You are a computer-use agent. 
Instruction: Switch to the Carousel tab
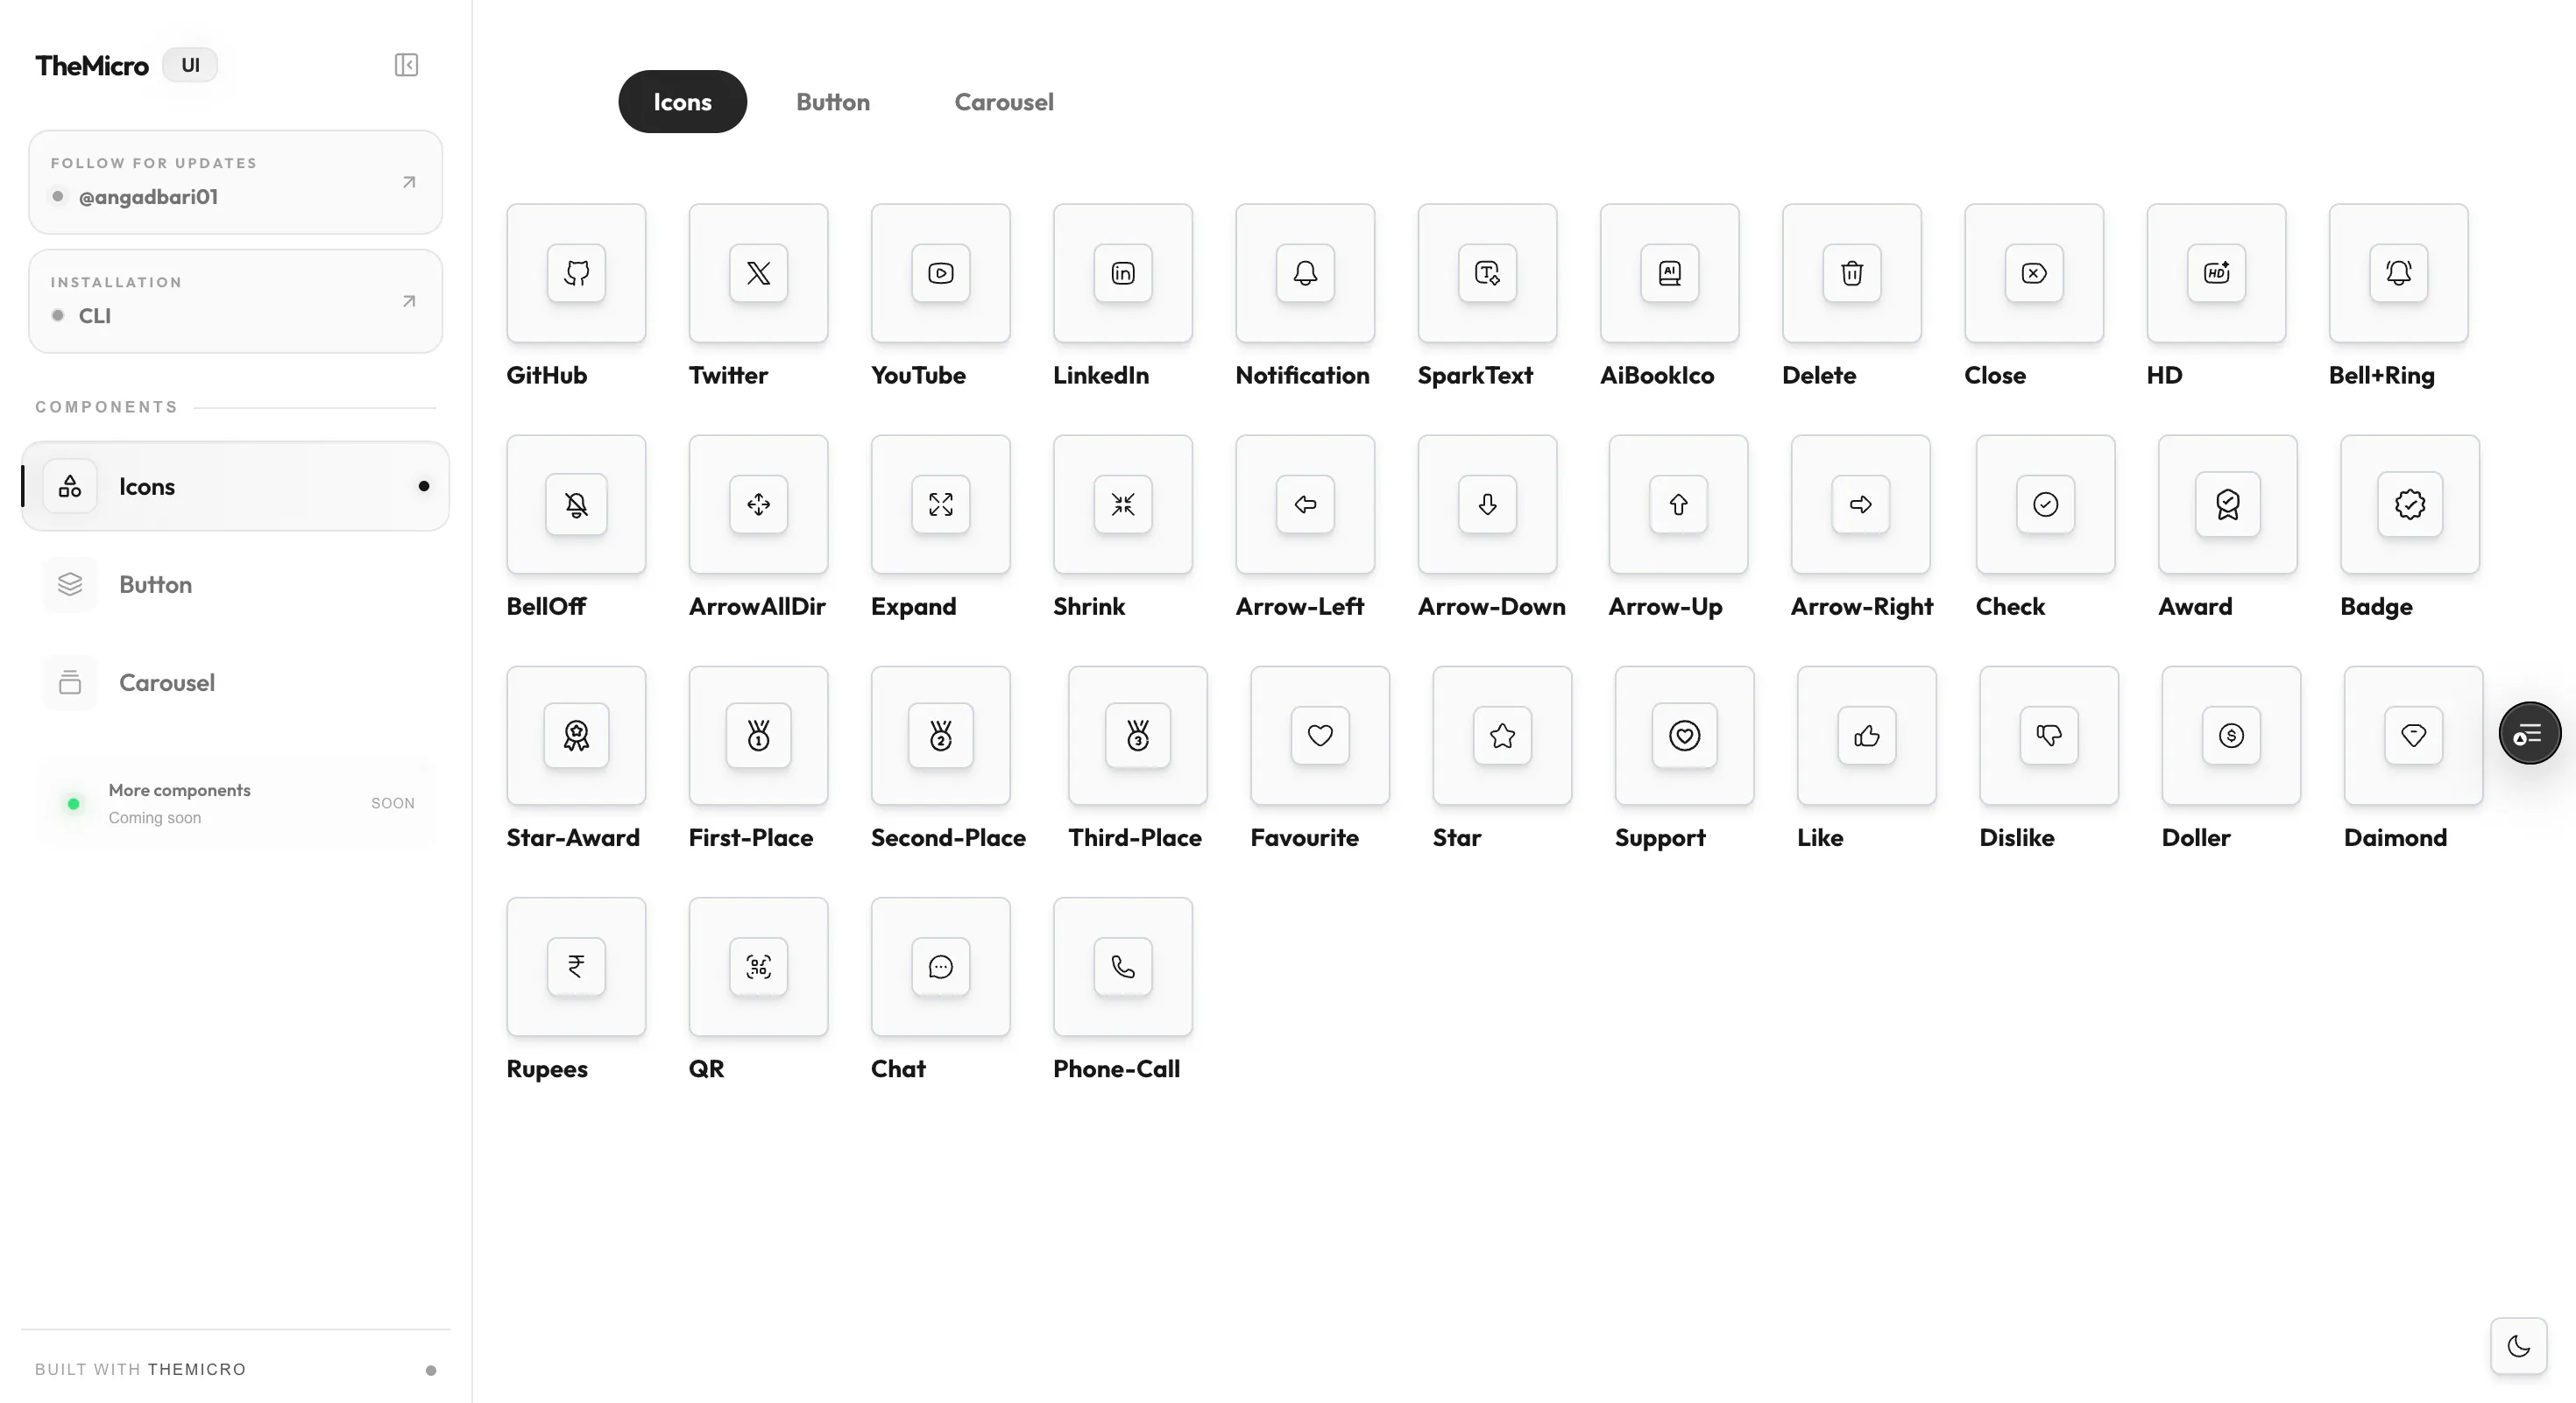[1004, 102]
